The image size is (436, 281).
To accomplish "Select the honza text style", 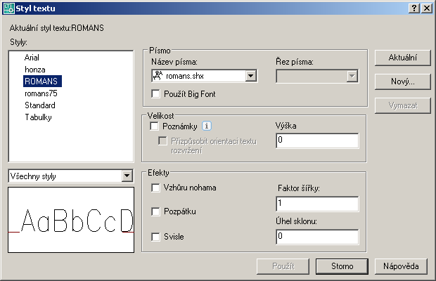I will click(x=34, y=70).
